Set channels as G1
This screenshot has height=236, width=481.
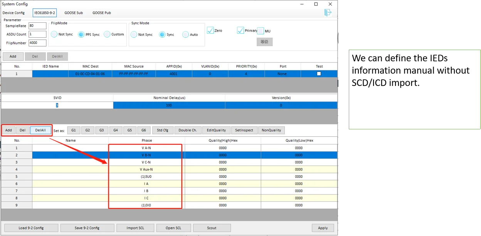pyautogui.click(x=74, y=130)
